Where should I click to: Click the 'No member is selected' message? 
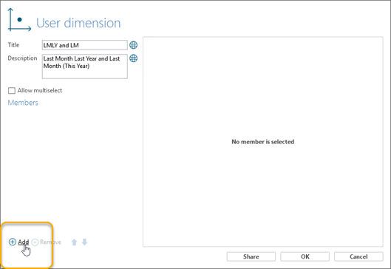(x=263, y=142)
